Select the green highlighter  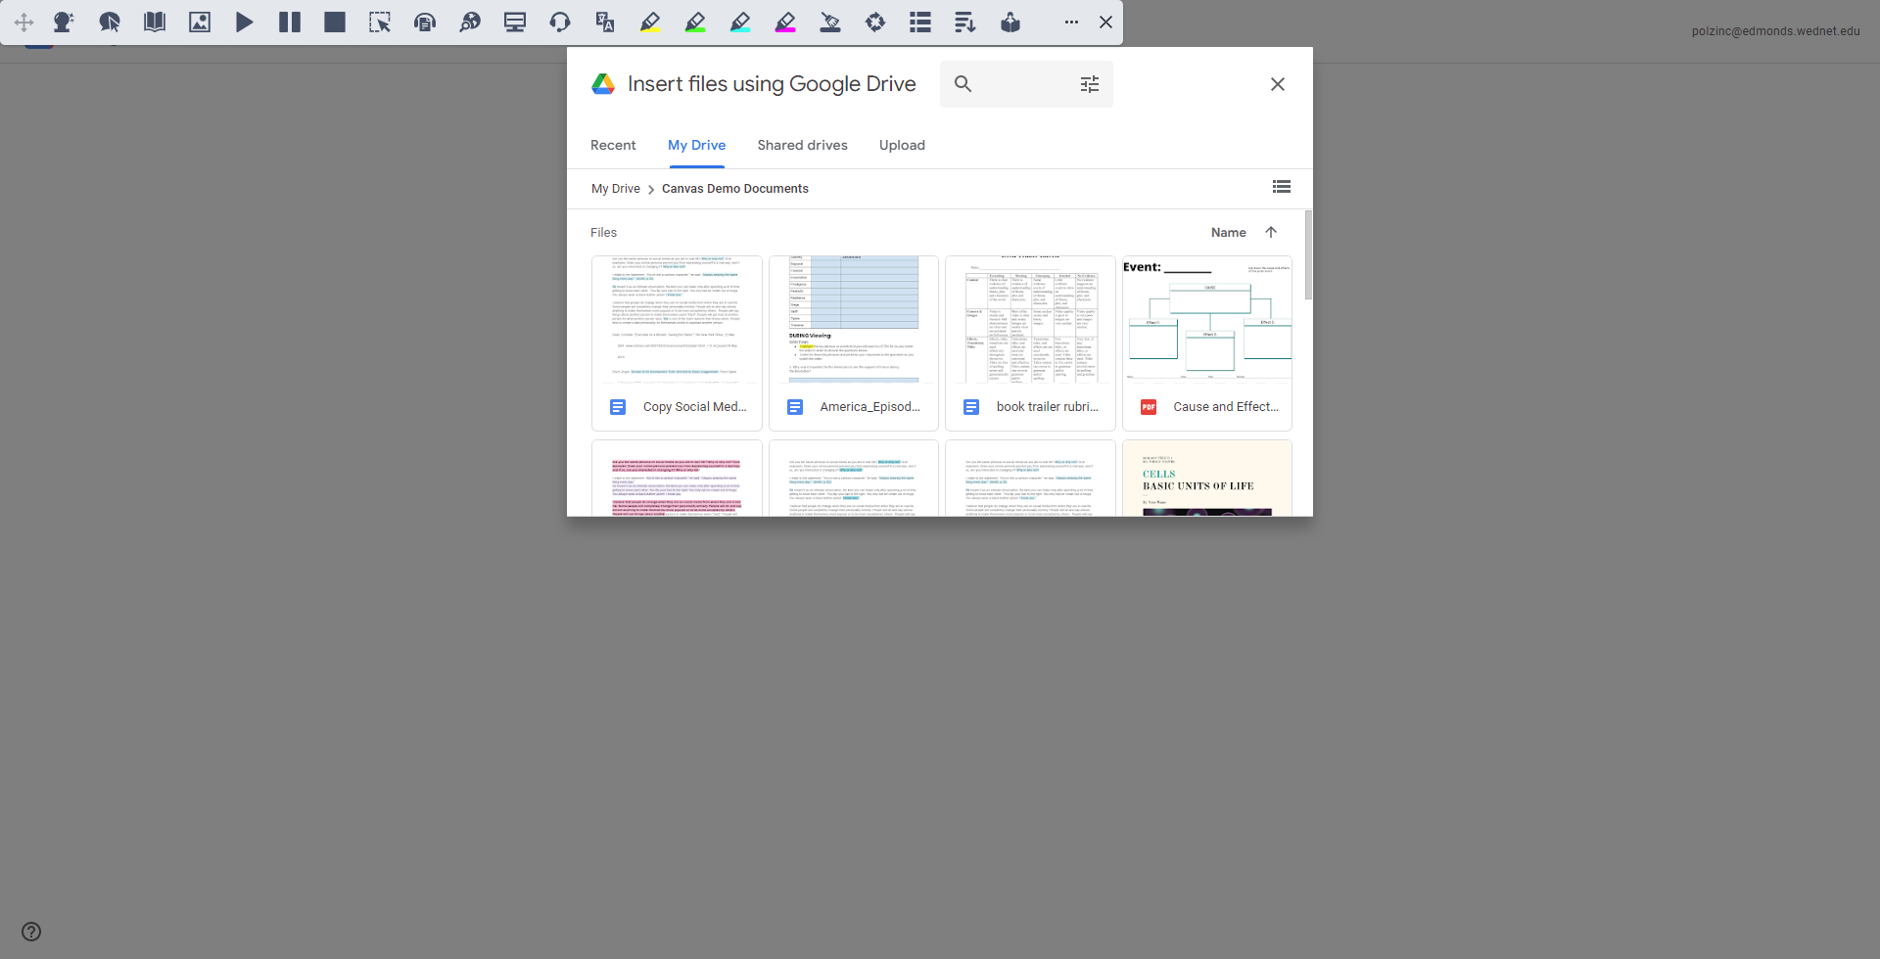[x=695, y=22]
